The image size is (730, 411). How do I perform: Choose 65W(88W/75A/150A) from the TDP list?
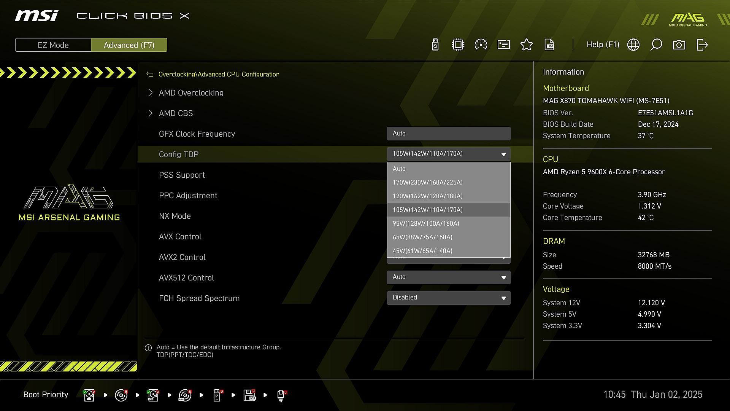tap(422, 237)
